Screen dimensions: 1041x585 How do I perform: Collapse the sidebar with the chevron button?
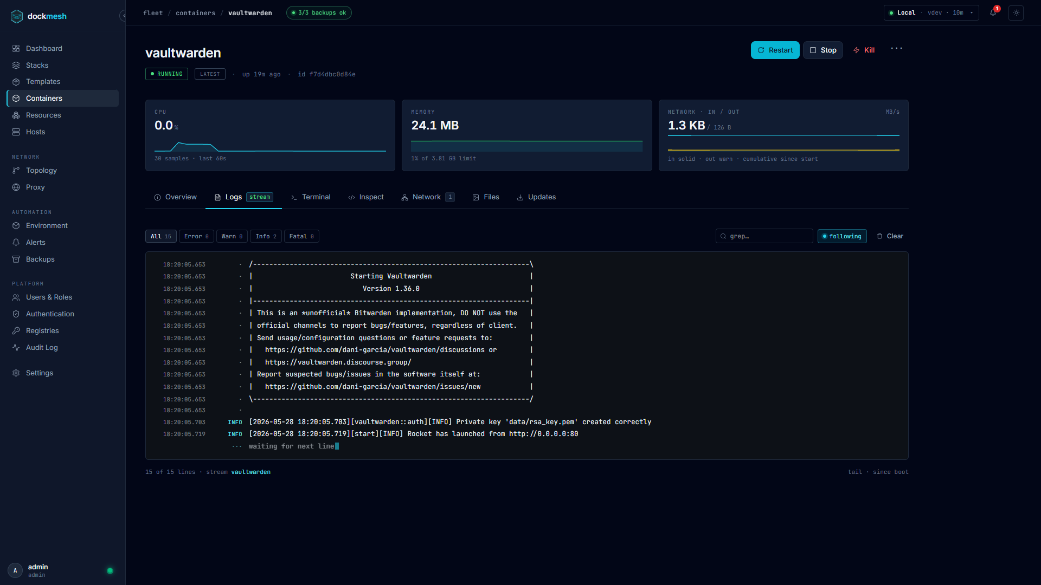pos(124,16)
